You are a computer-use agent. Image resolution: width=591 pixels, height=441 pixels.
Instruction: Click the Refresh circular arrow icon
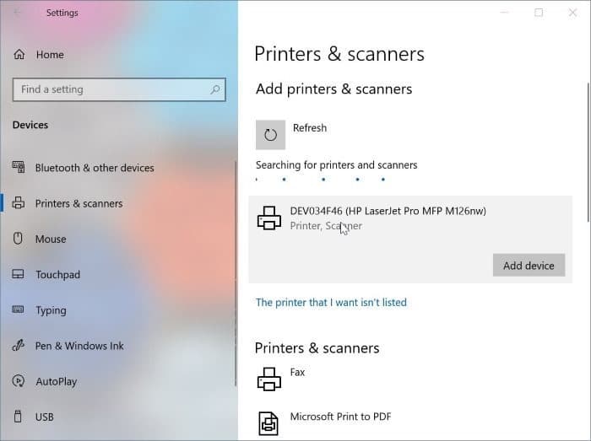270,135
